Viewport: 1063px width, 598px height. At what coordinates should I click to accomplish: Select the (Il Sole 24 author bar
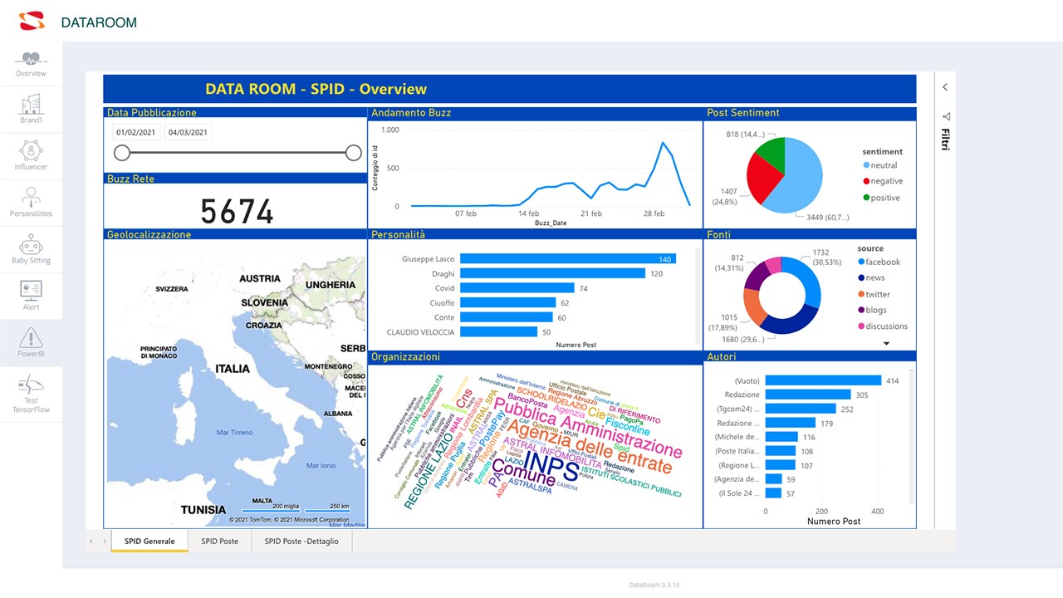(x=773, y=493)
